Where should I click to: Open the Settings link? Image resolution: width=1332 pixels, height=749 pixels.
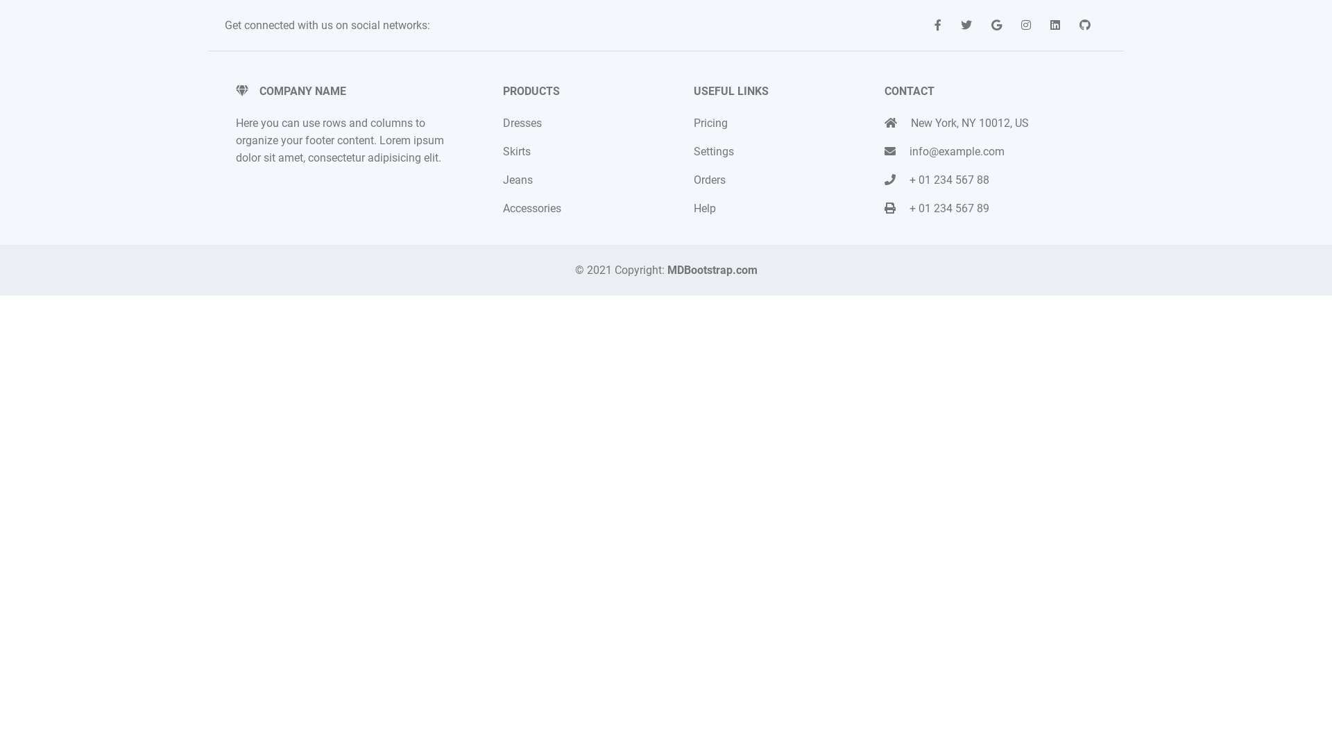coord(713,151)
